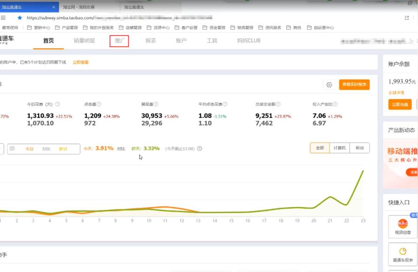Click 直通车 logo at top left

[x=7, y=39]
